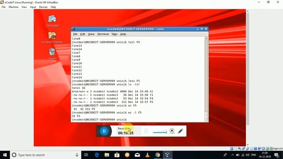The height and width of the screenshot is (159, 283).
Task: Open VirtualBox Input menu
Action: (x=33, y=7)
